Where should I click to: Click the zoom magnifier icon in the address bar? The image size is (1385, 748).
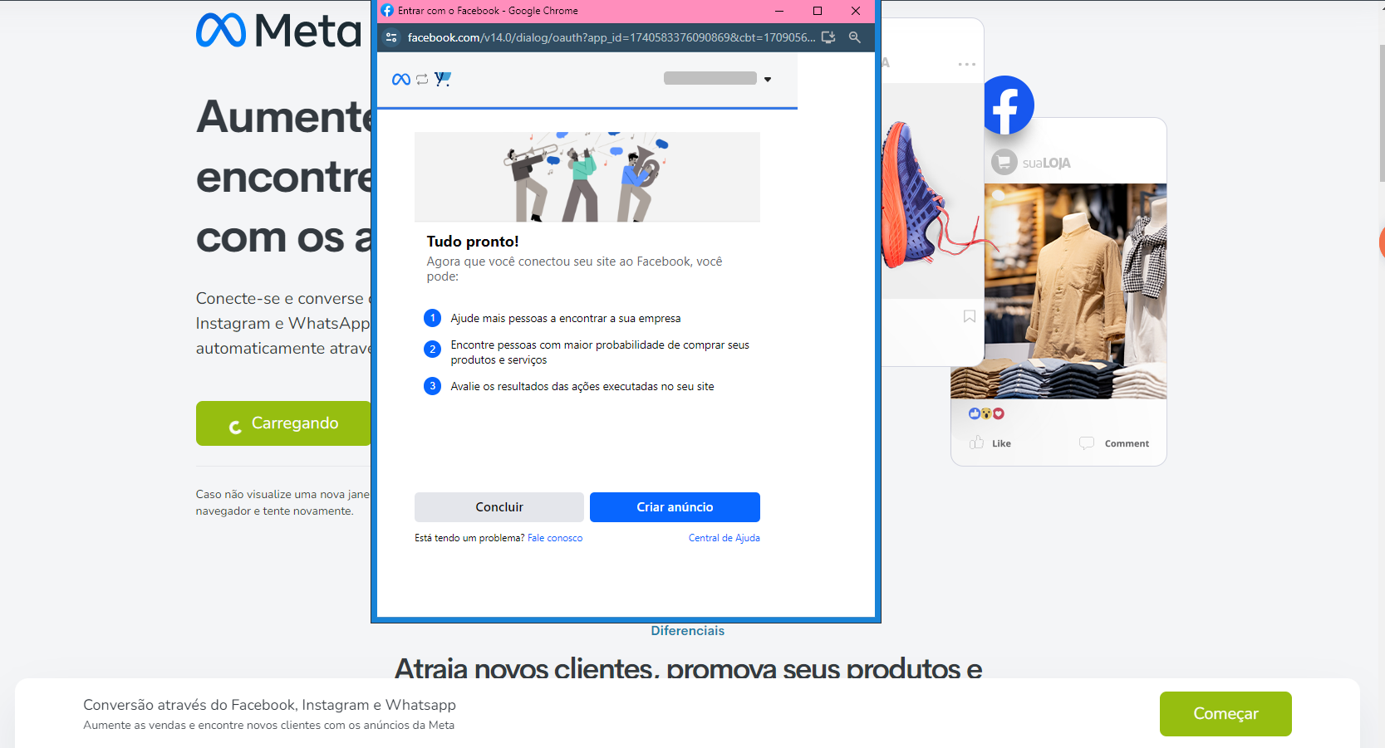854,37
